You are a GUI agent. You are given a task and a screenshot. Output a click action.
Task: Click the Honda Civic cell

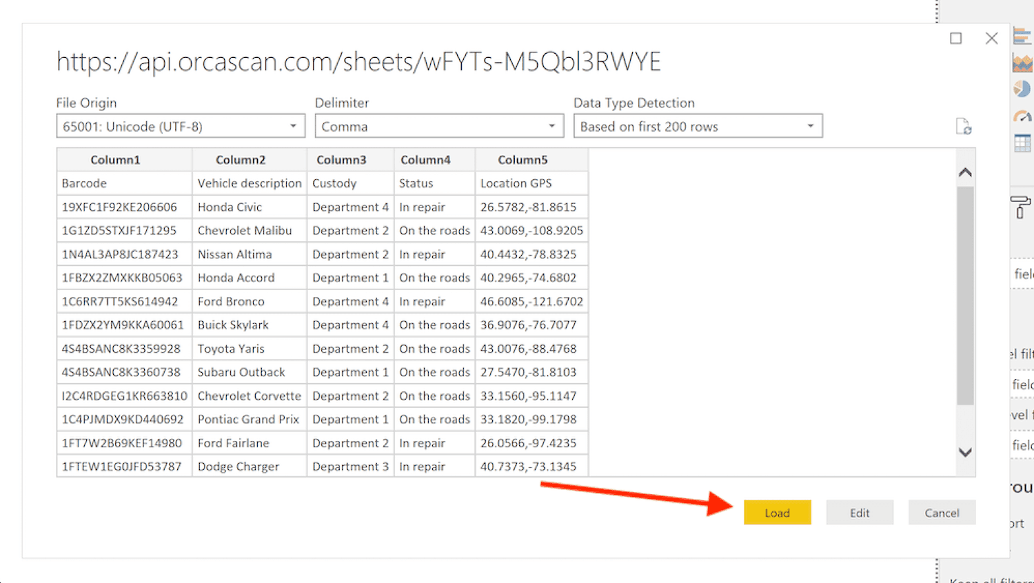tap(230, 207)
